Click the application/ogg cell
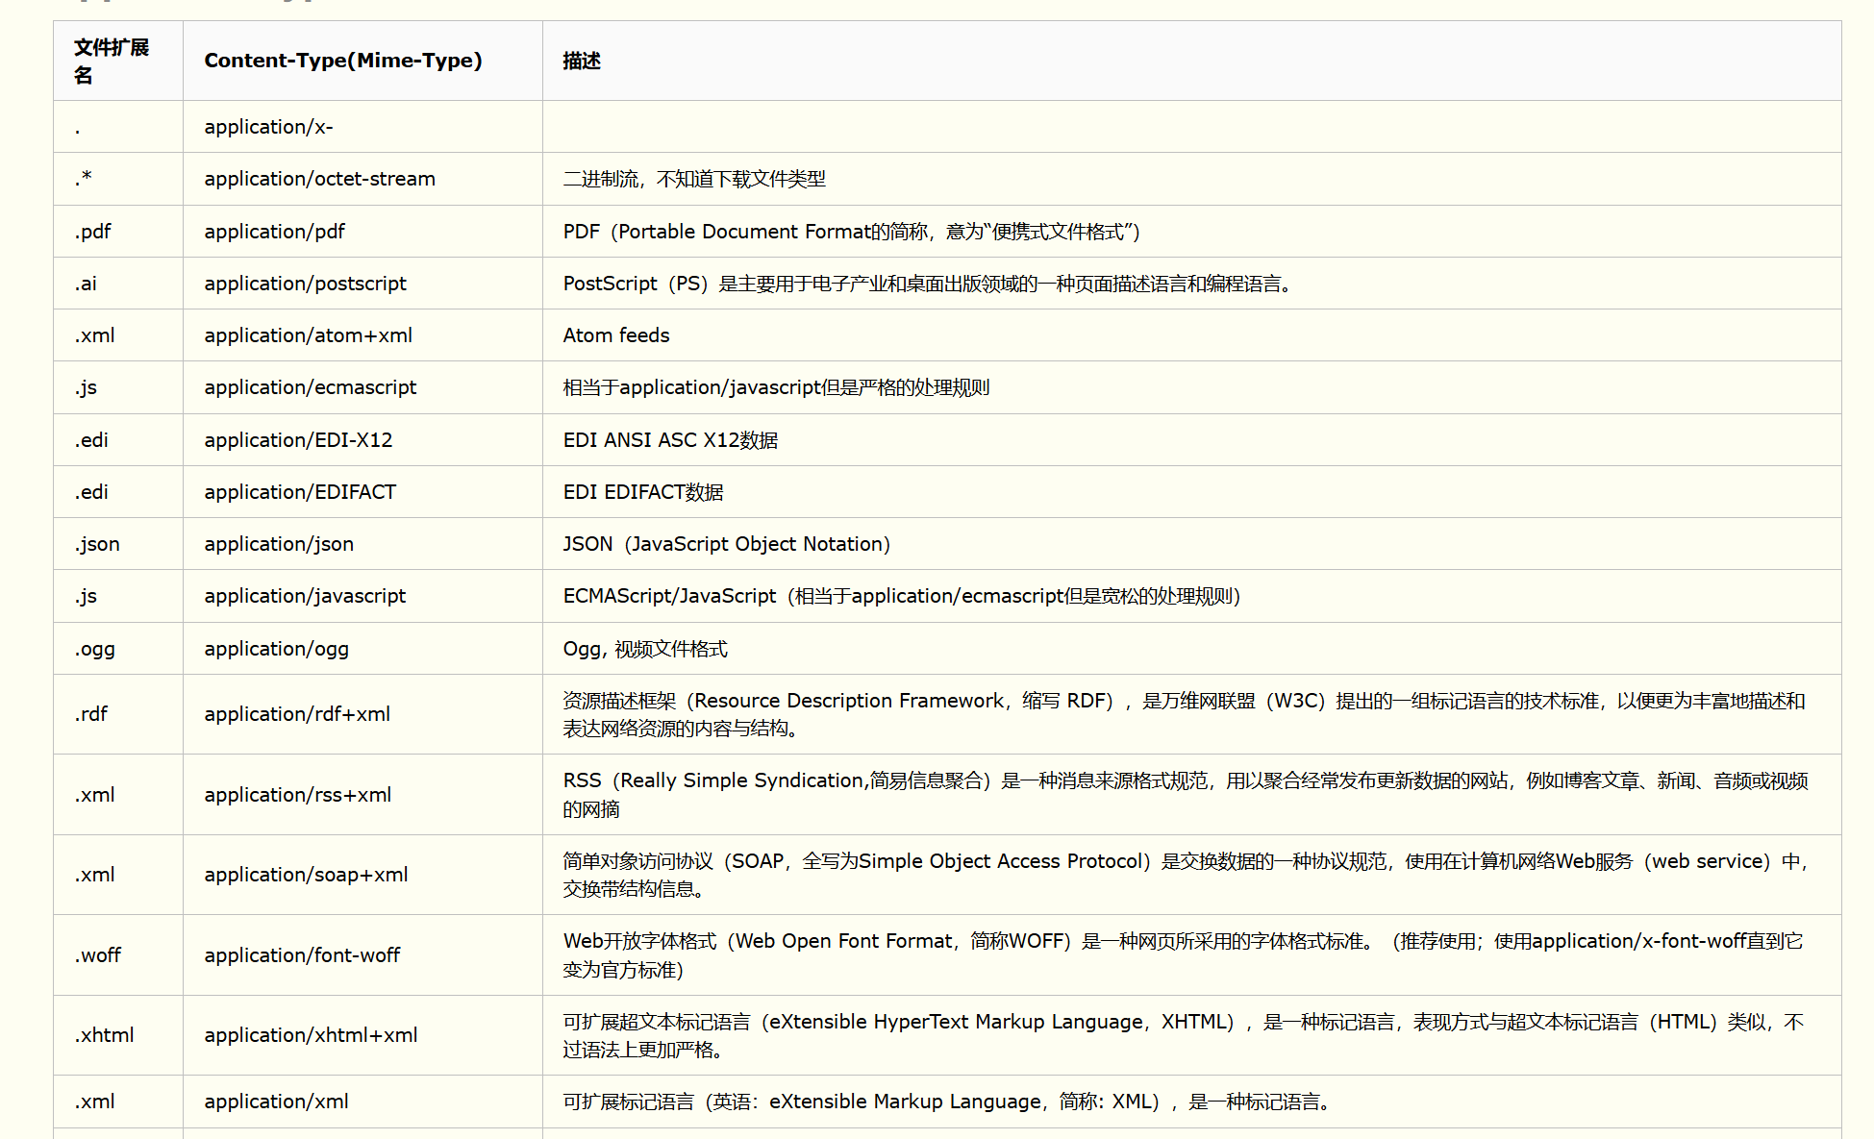 [x=276, y=649]
